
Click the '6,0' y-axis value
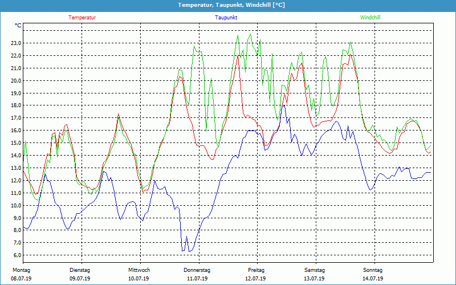tap(17, 255)
